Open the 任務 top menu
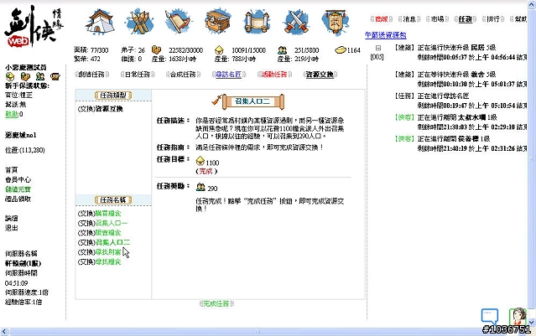536x336 pixels. (x=466, y=19)
